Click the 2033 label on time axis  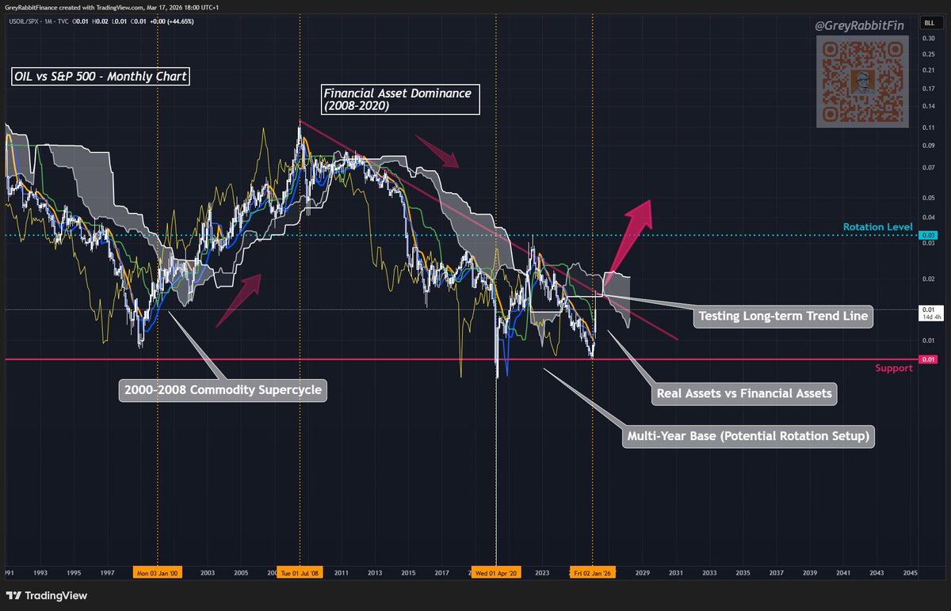[x=709, y=572]
